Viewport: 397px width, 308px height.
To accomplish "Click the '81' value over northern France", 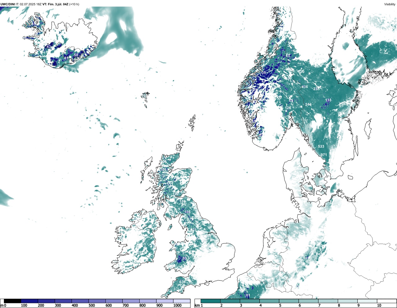I will [x=248, y=295].
